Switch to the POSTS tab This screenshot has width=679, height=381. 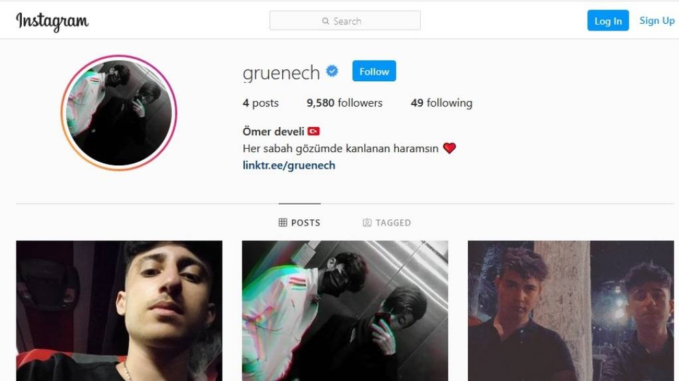300,223
